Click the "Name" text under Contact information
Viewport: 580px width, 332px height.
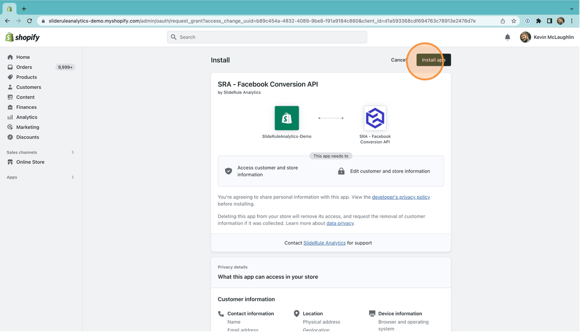pos(234,322)
